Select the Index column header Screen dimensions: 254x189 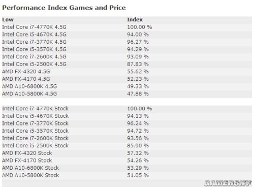pyautogui.click(x=135, y=20)
